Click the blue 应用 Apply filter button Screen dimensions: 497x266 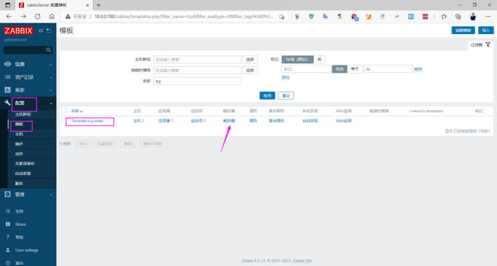coord(267,96)
